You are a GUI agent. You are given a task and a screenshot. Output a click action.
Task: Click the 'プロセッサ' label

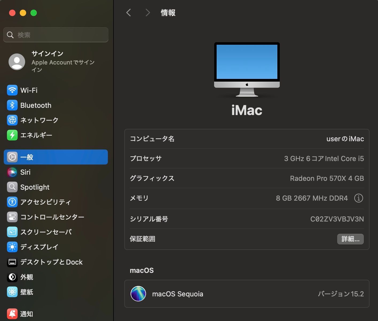click(146, 159)
